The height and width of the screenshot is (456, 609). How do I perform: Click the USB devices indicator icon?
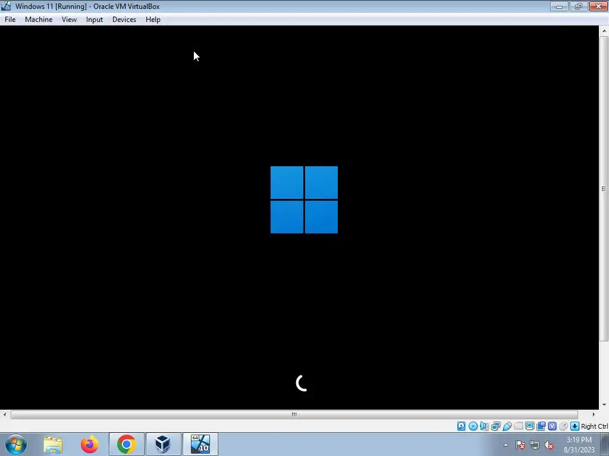click(507, 426)
